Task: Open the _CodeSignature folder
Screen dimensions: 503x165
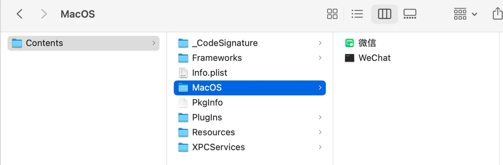Action: [225, 43]
